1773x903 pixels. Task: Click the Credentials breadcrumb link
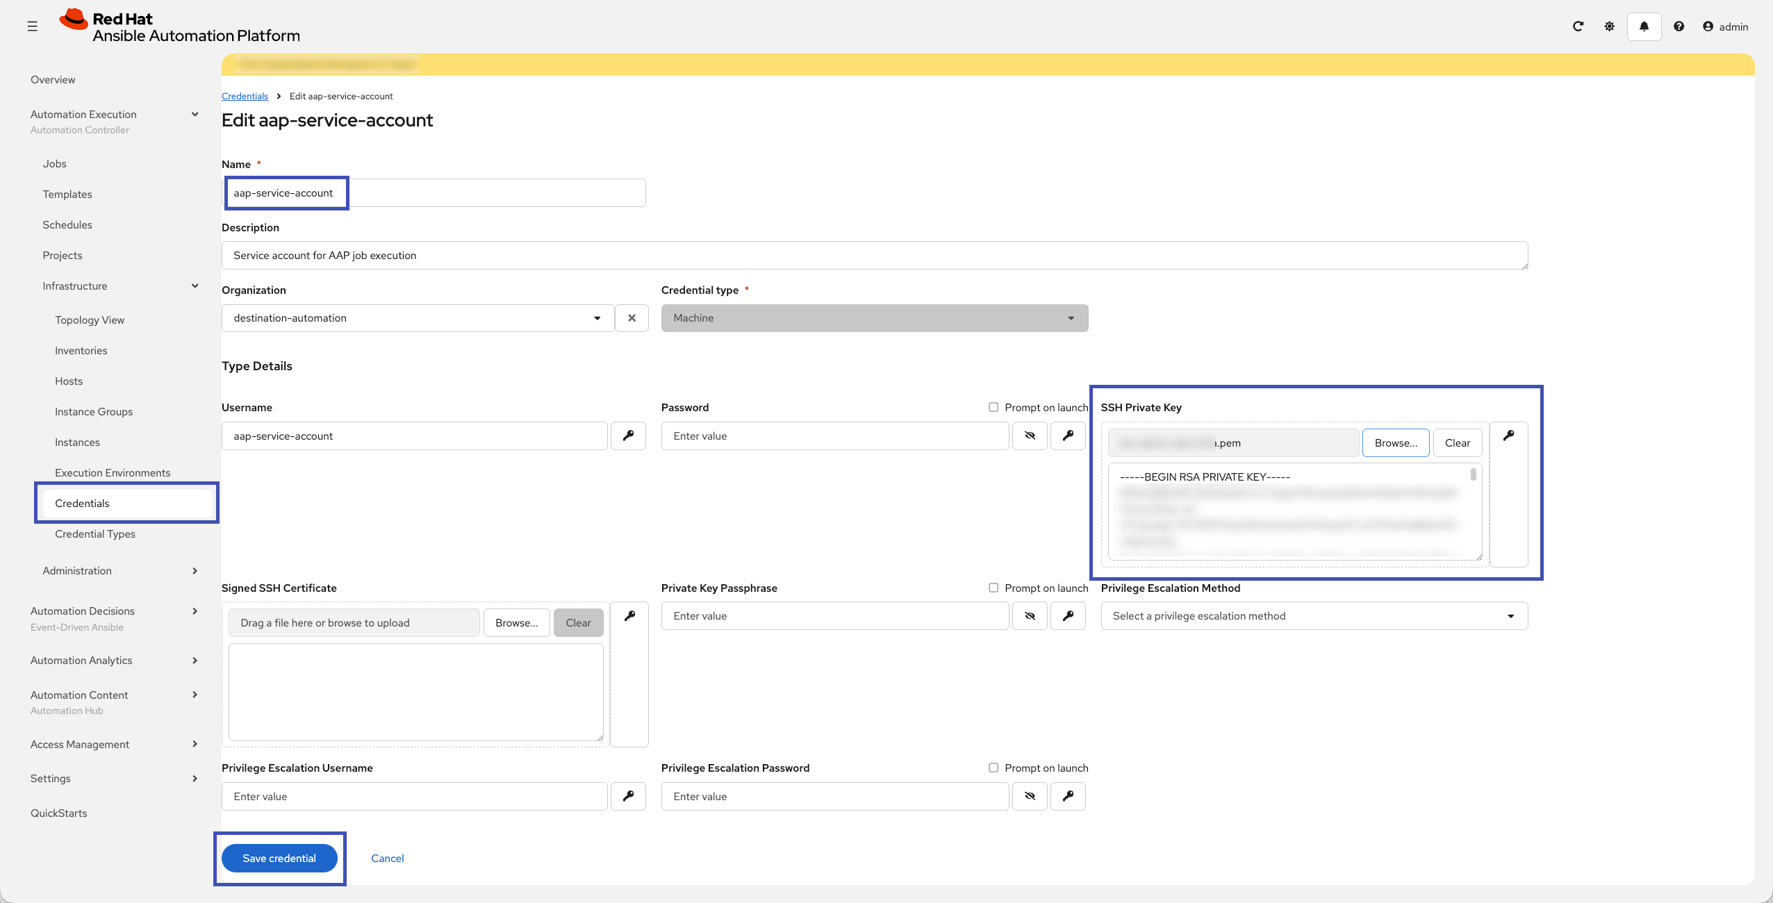click(x=245, y=97)
